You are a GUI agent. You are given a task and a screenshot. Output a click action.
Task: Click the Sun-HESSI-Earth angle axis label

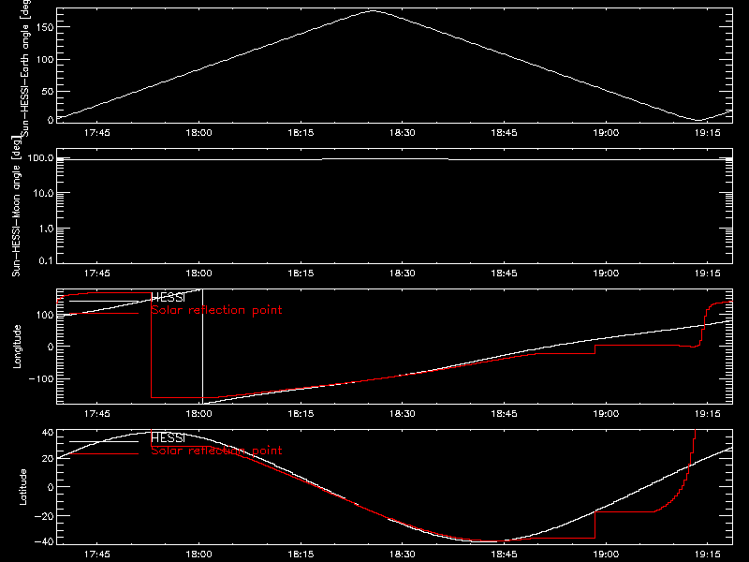pos(25,67)
